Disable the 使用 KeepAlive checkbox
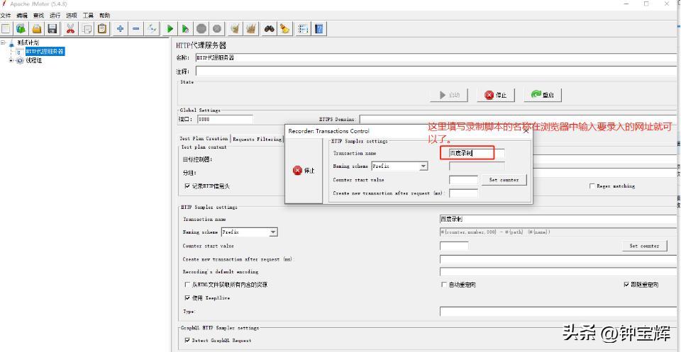681x352 pixels. pyautogui.click(x=187, y=298)
